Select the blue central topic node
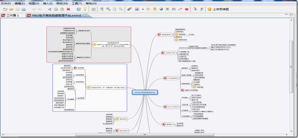This screenshot has width=298, height=138. (x=145, y=92)
